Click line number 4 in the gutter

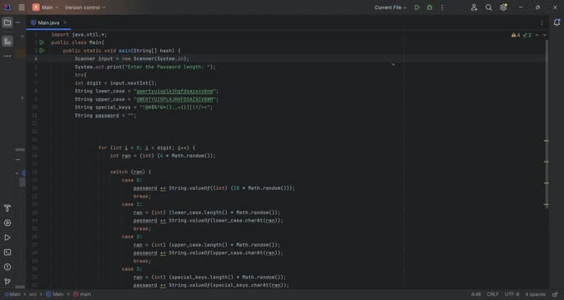tap(36, 58)
